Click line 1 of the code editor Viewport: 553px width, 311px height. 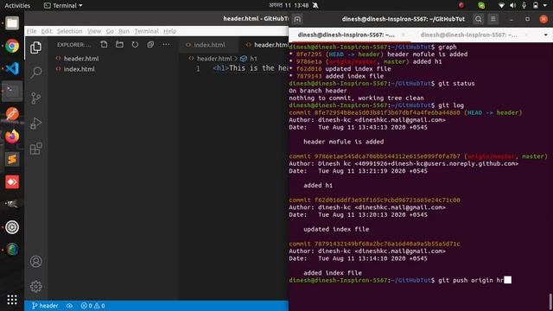point(251,68)
